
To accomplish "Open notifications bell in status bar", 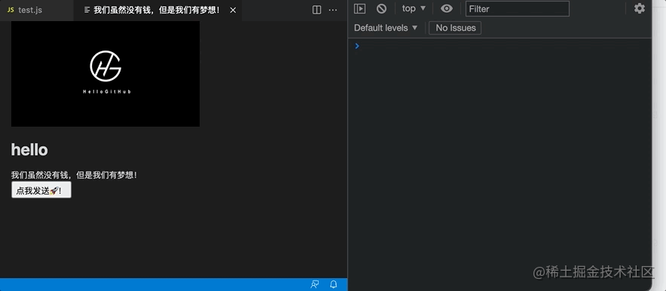I will pyautogui.click(x=334, y=285).
